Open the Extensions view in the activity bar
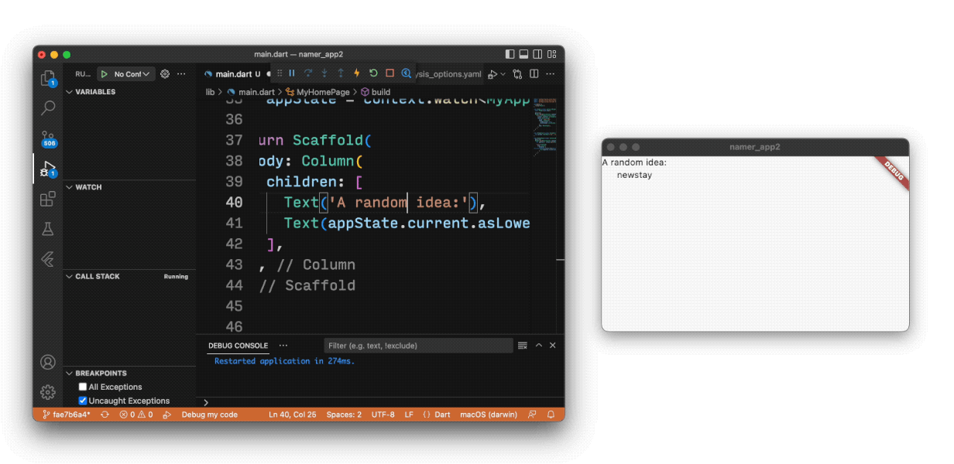954x464 pixels. pyautogui.click(x=48, y=199)
